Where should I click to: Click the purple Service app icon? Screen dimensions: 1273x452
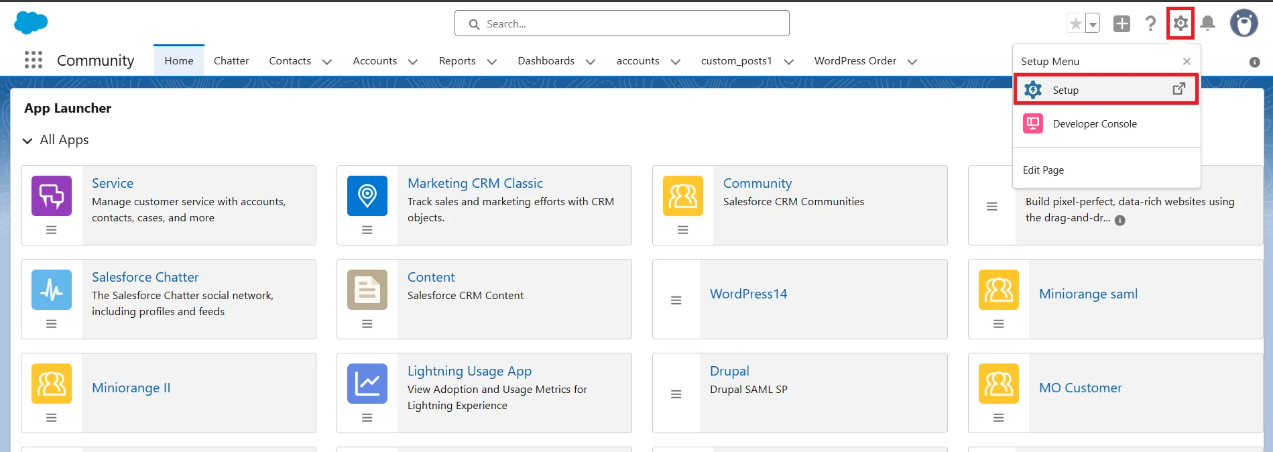tap(52, 196)
